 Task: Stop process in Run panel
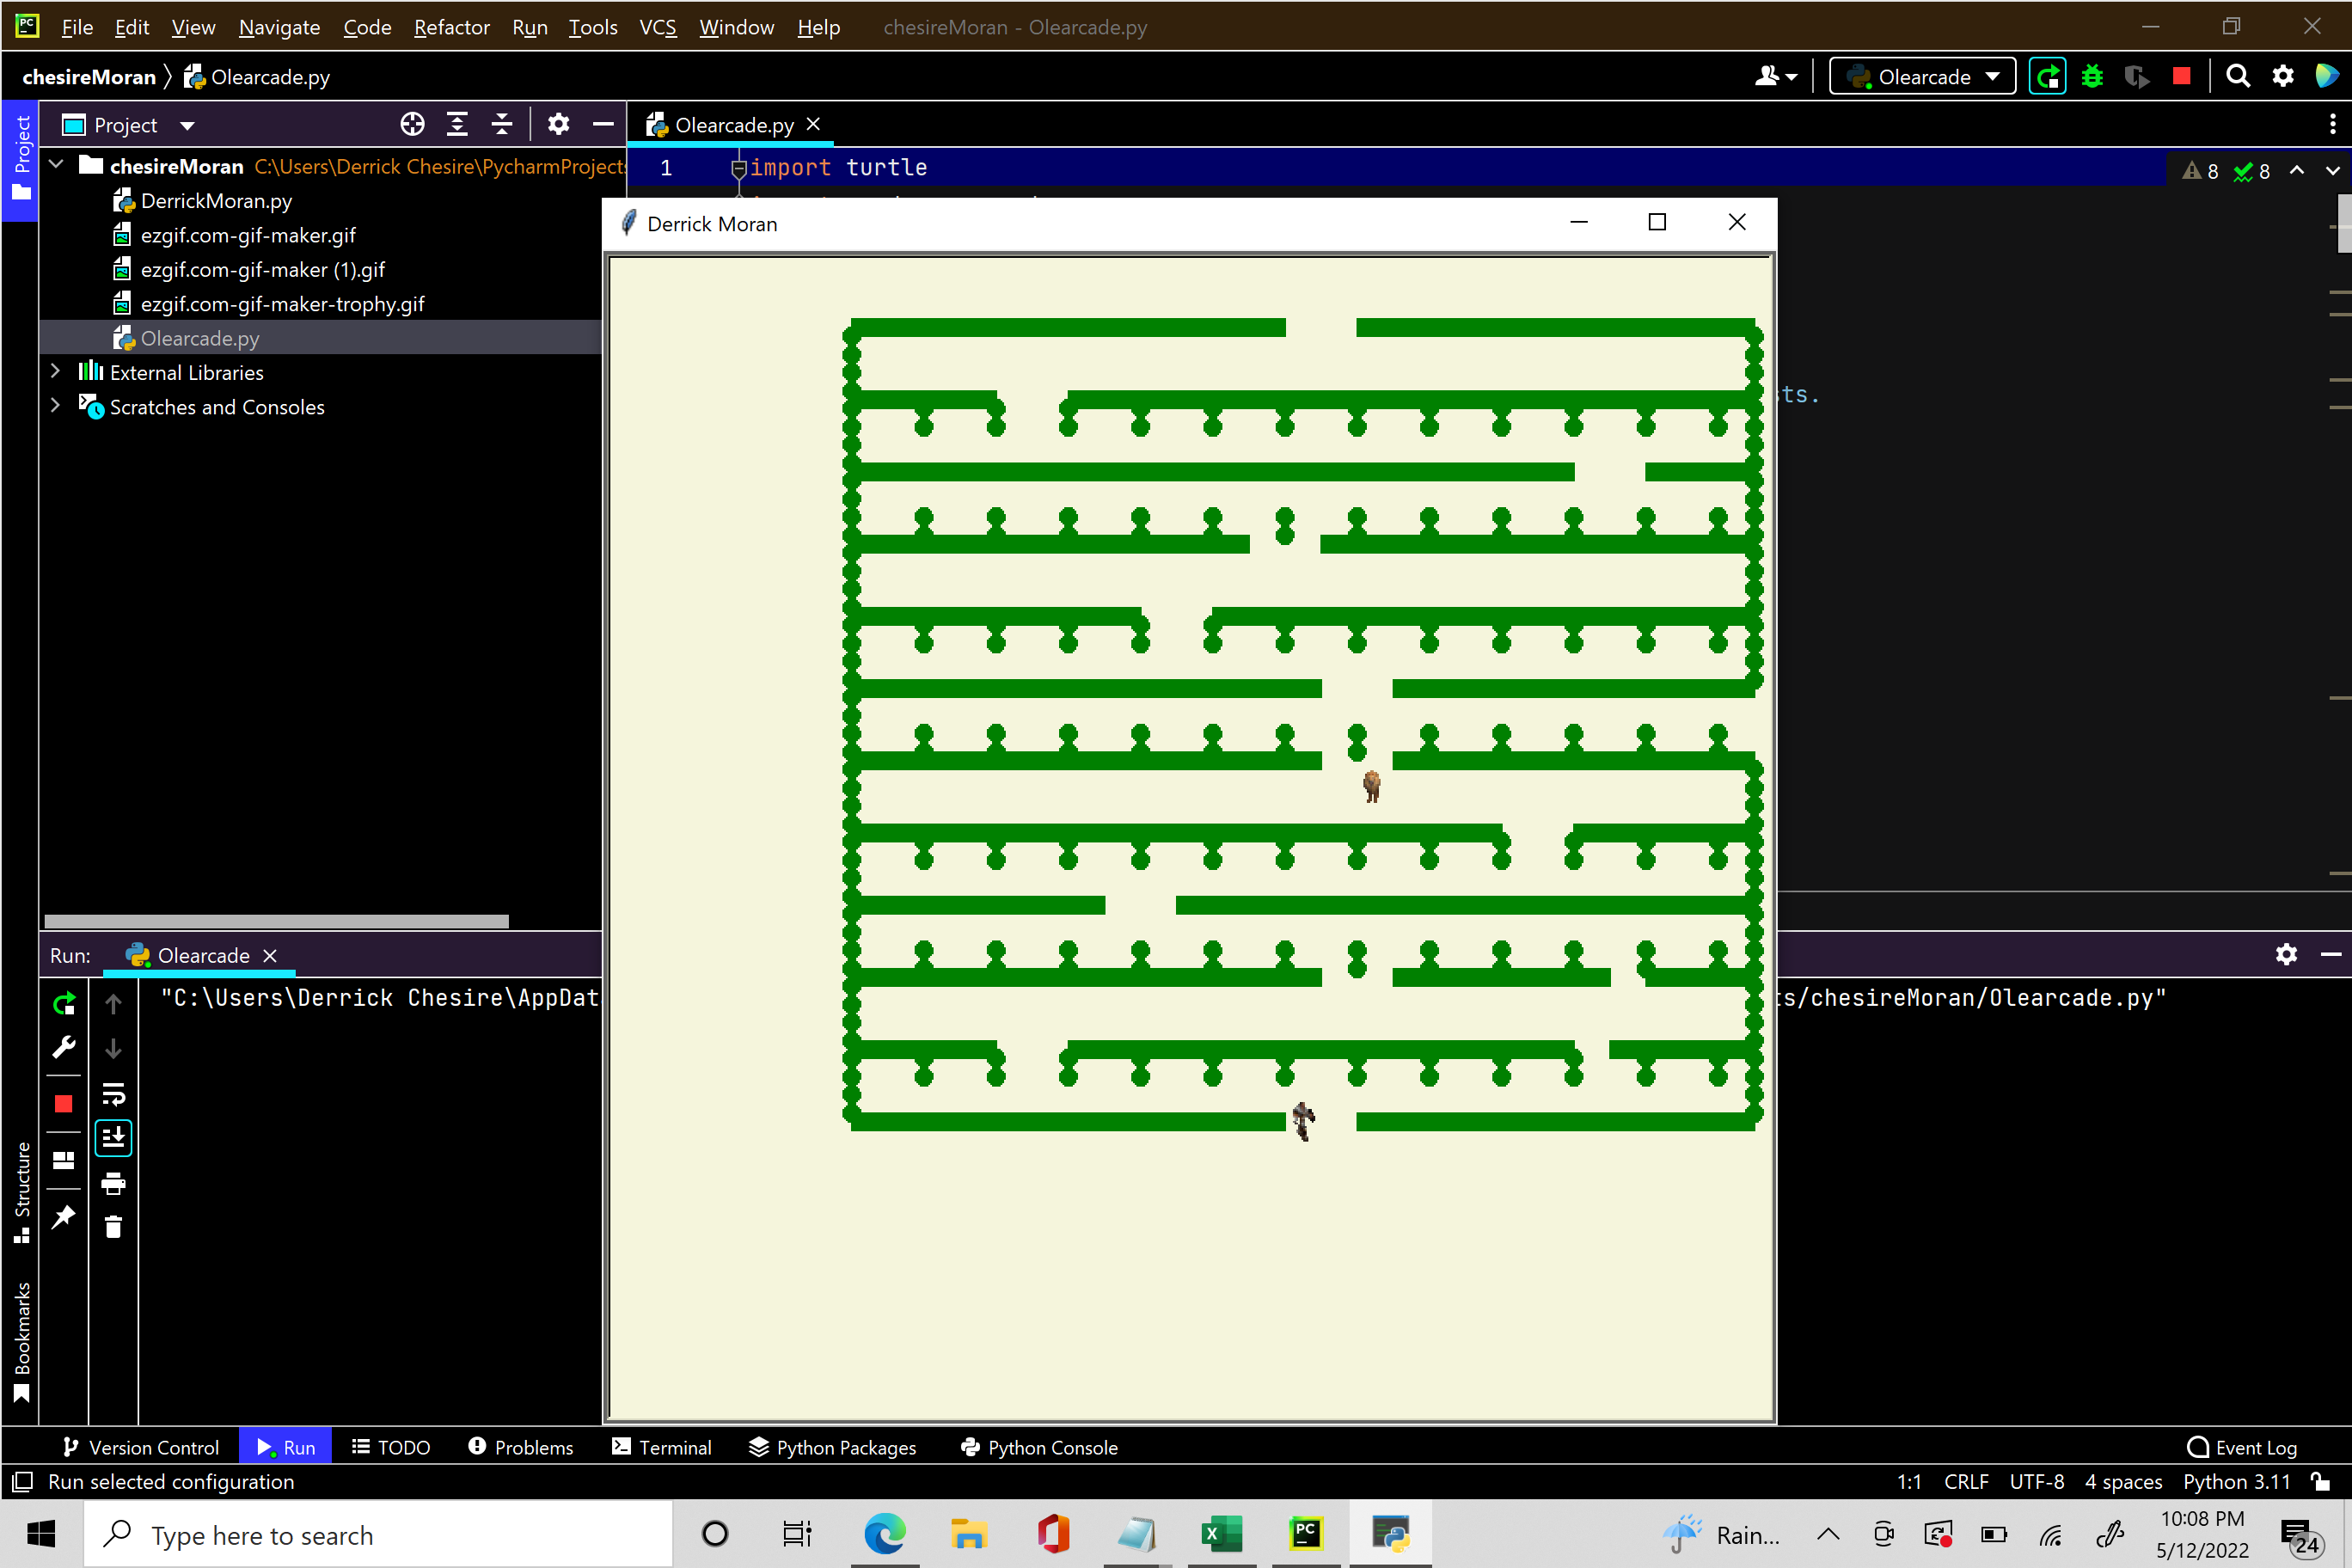point(63,1103)
